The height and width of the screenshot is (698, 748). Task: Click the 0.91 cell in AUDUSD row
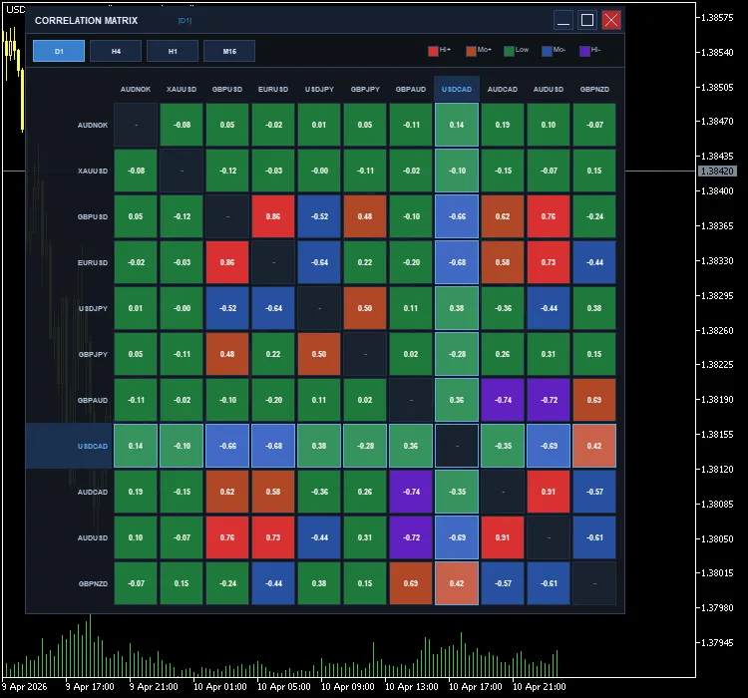(x=503, y=537)
